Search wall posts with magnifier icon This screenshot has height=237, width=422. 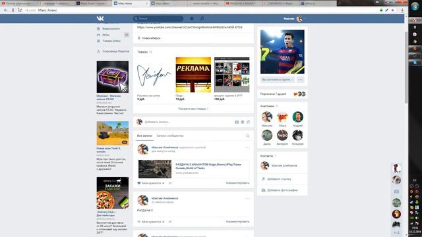[248, 136]
